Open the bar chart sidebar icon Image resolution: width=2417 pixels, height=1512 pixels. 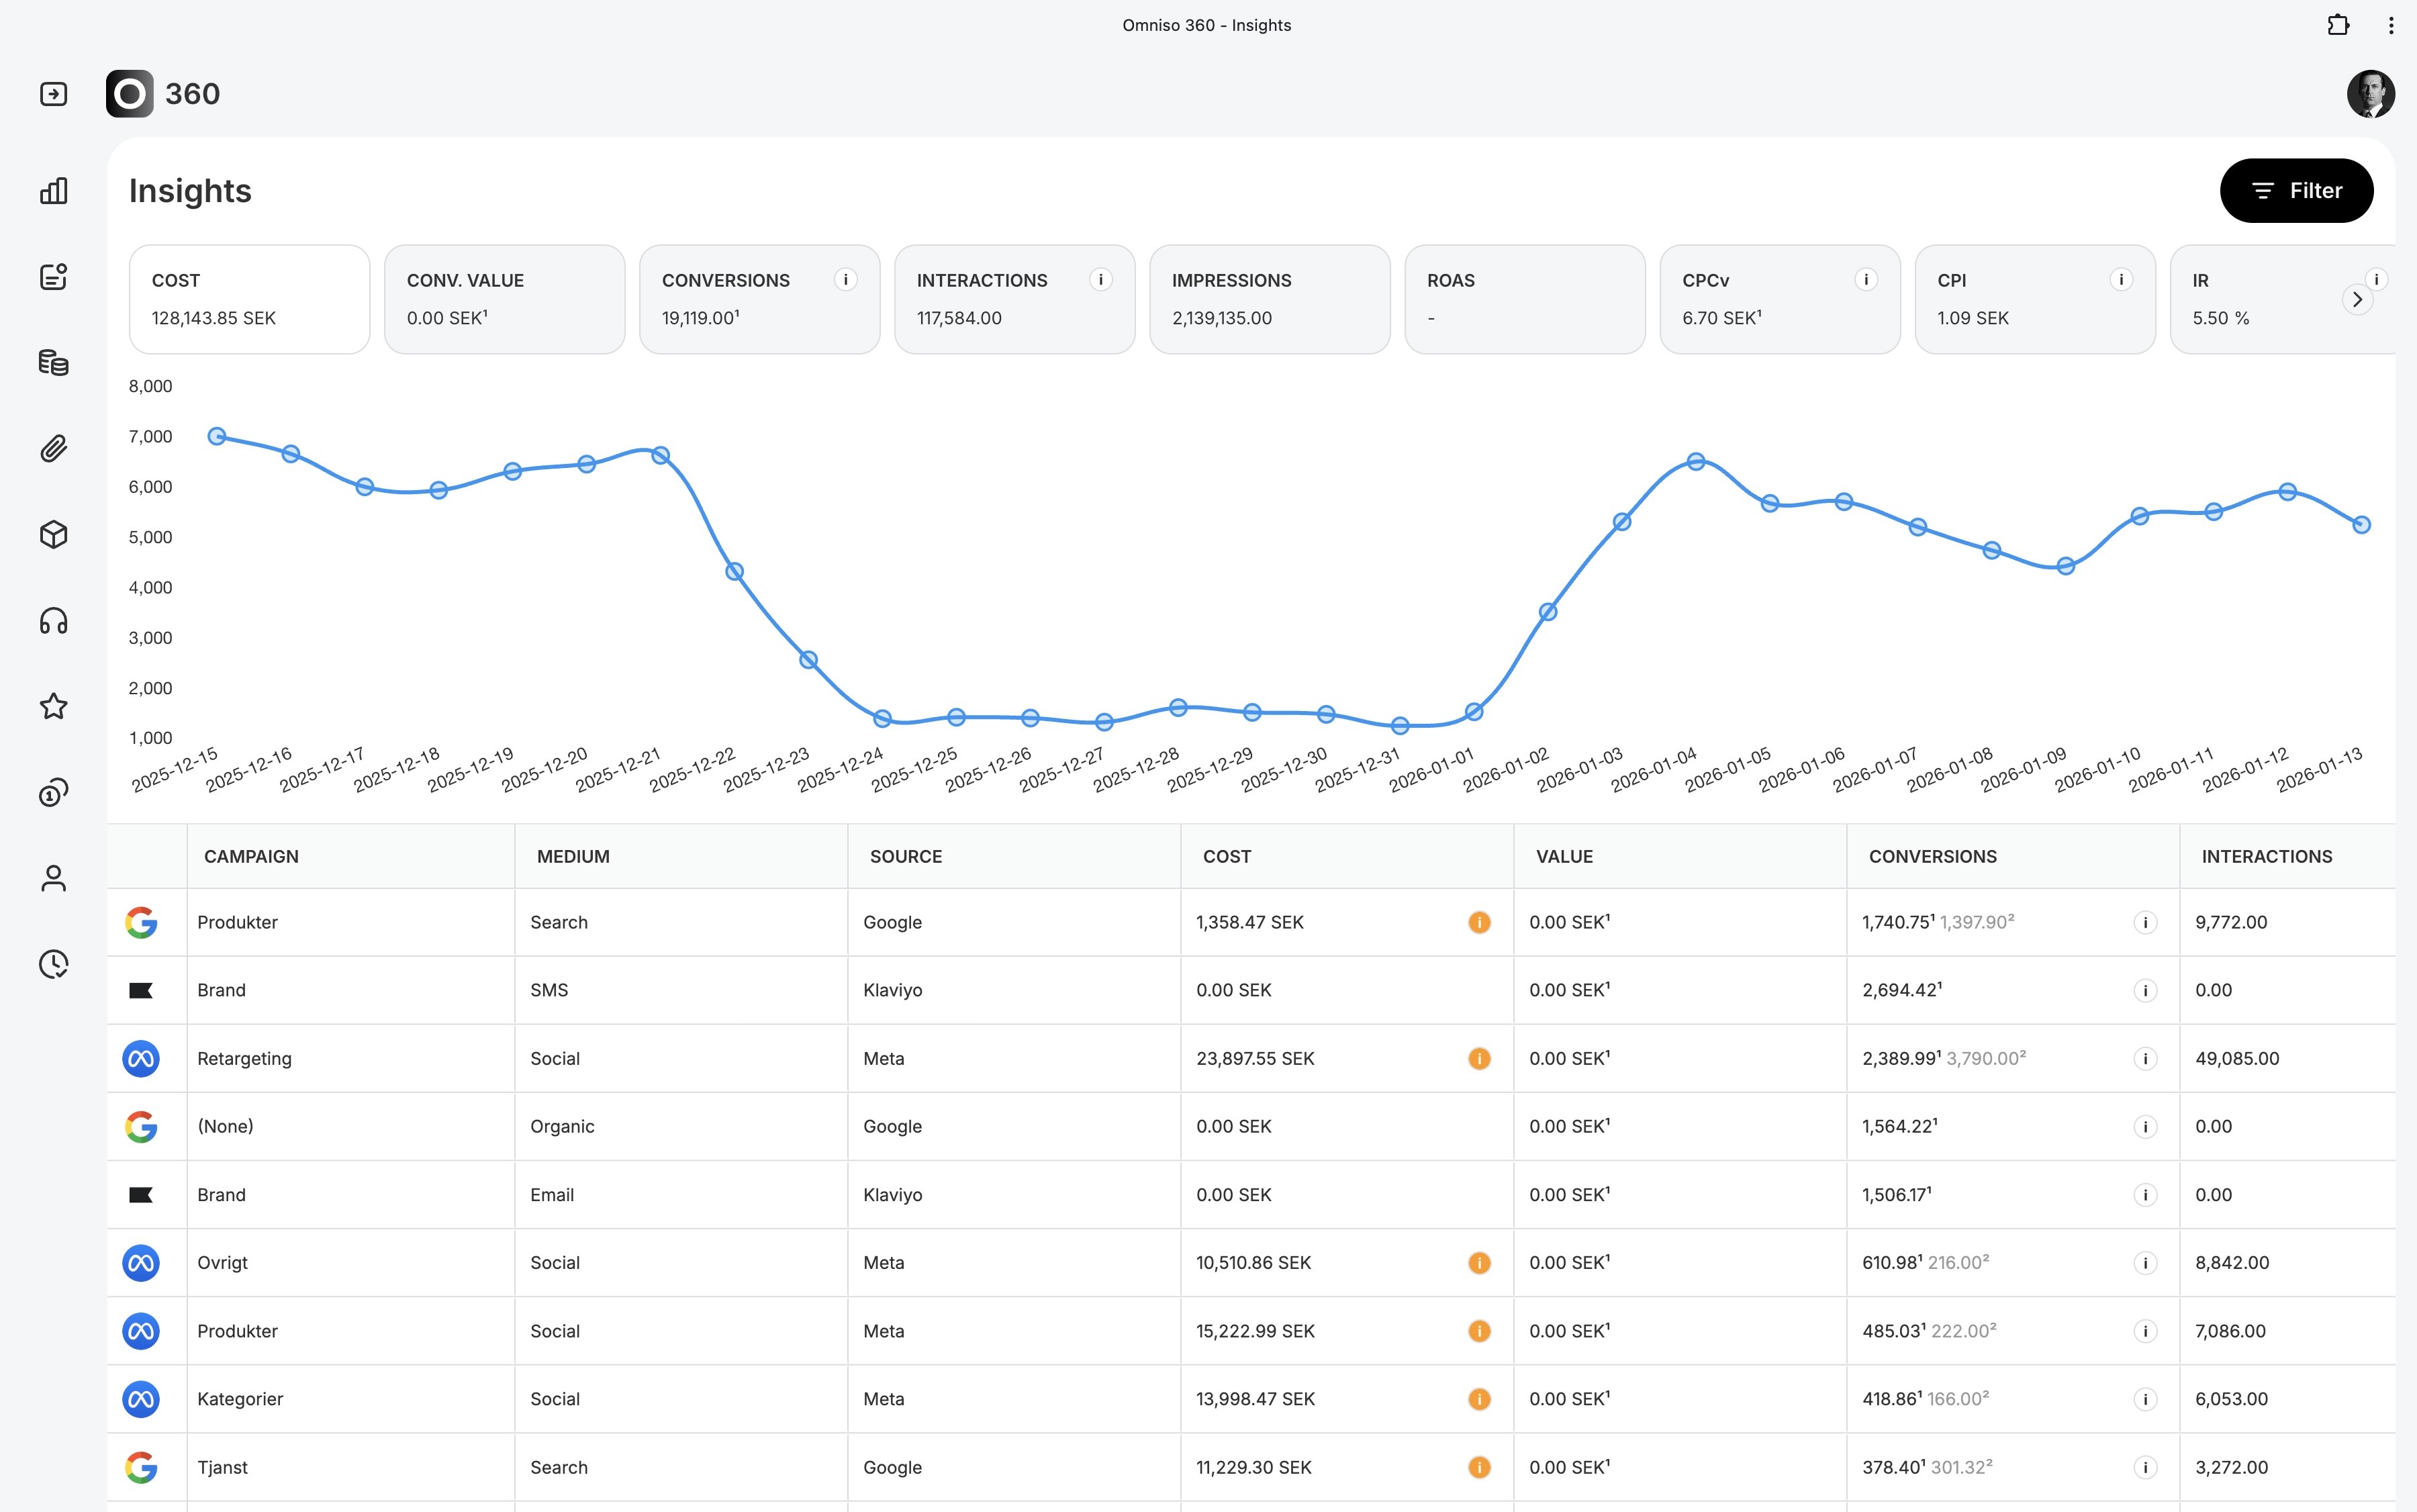tap(54, 191)
